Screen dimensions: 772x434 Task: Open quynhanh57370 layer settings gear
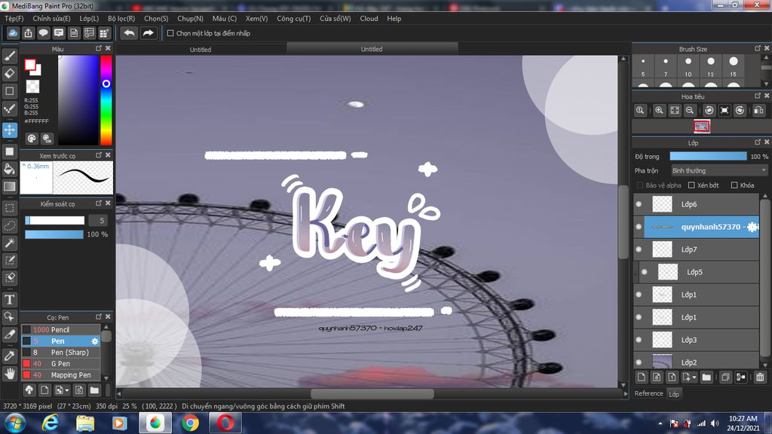[752, 227]
